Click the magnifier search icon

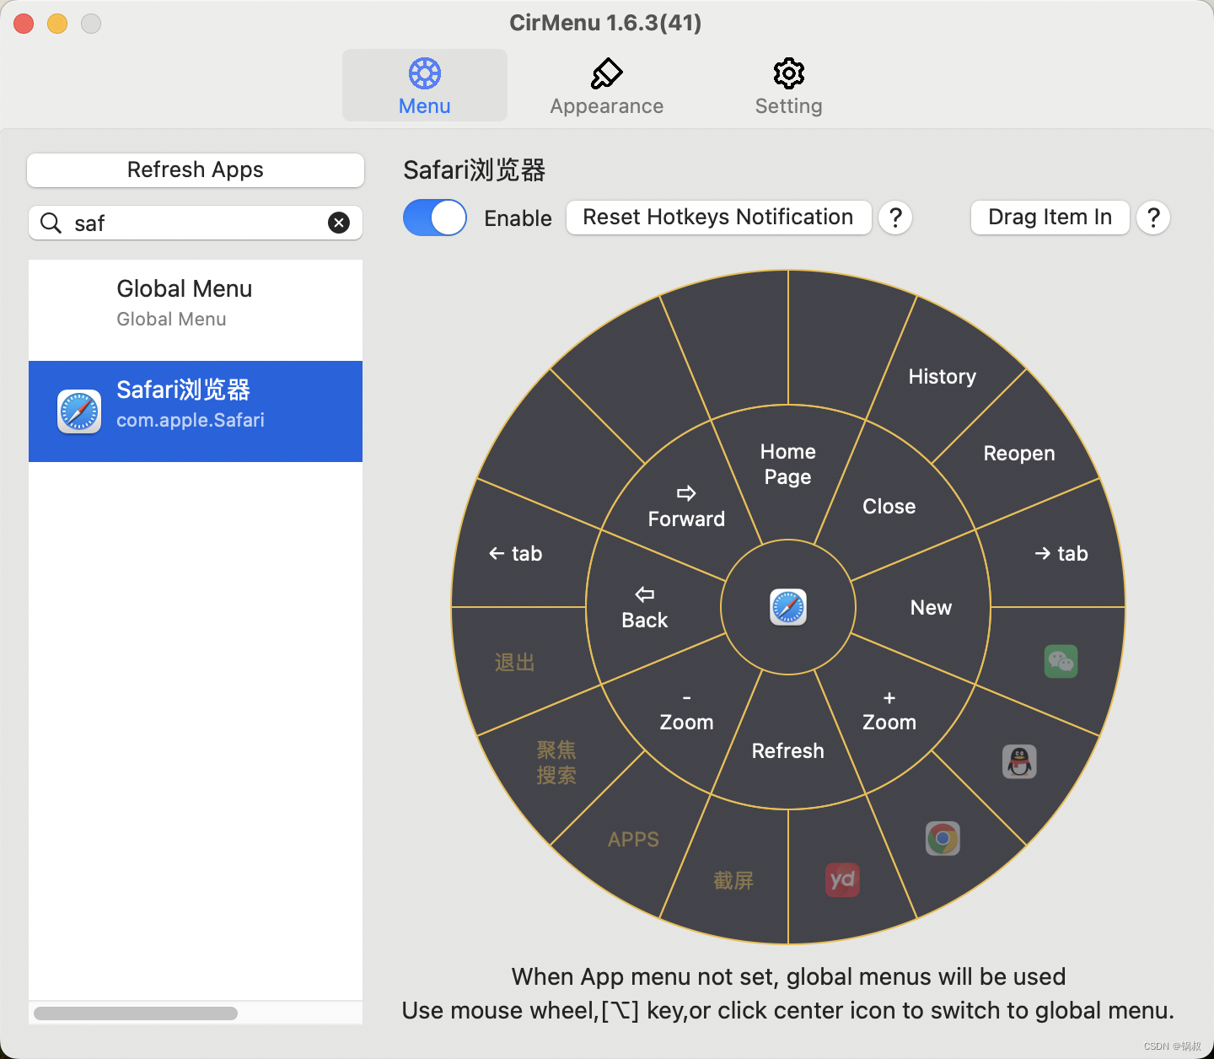click(51, 223)
